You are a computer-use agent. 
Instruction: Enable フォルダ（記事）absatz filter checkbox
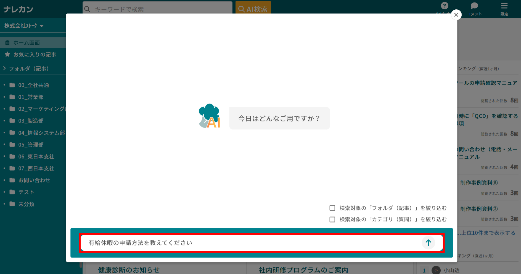click(332, 208)
